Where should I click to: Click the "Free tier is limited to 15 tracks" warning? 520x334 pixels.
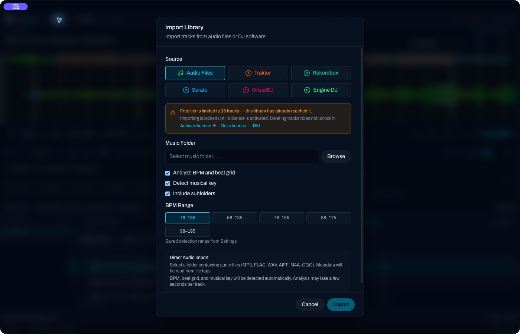tap(246, 111)
